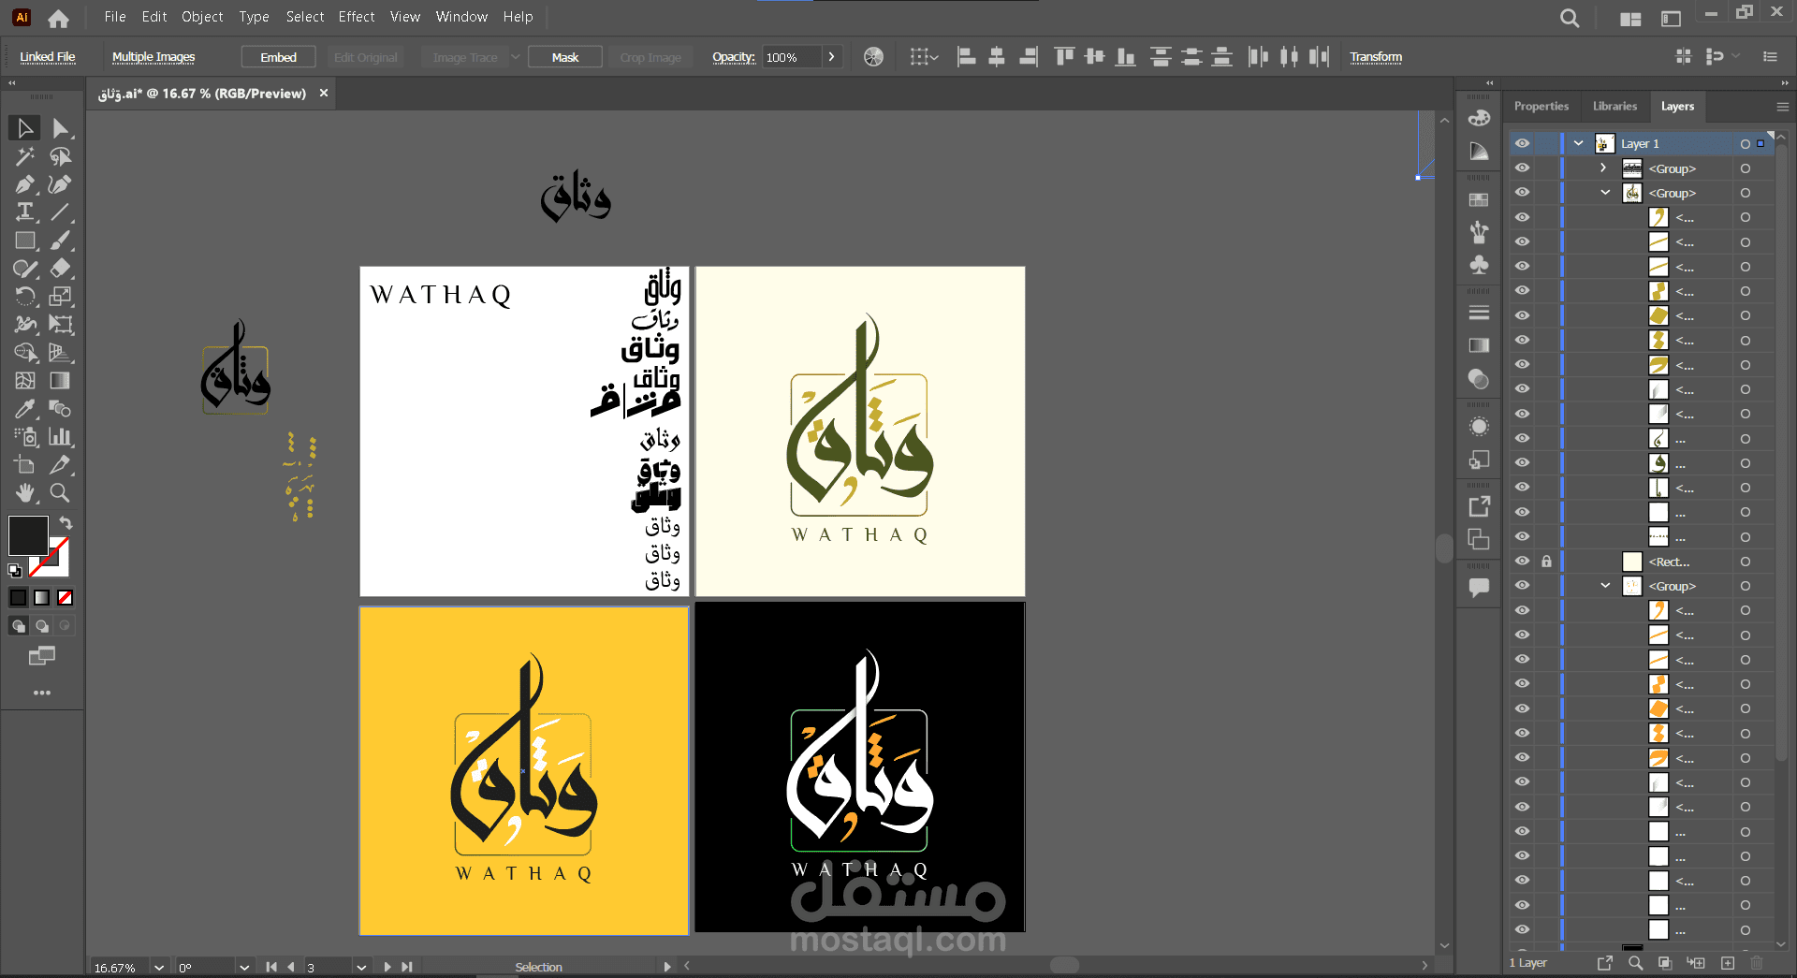Select the Rotate tool
1797x978 pixels.
[x=24, y=297]
